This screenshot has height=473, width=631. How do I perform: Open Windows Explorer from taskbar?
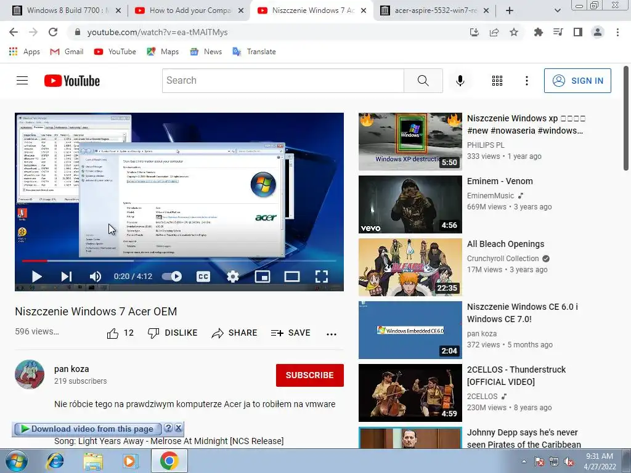93,461
